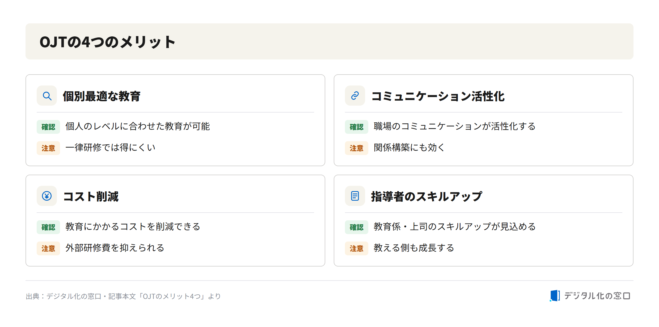Click the デジタル化の窓口 brand name text
The height and width of the screenshot is (327, 659).
pos(597,296)
